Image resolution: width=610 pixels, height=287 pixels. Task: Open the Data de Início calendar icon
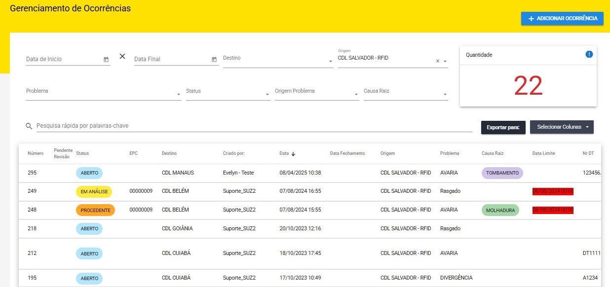coord(106,60)
